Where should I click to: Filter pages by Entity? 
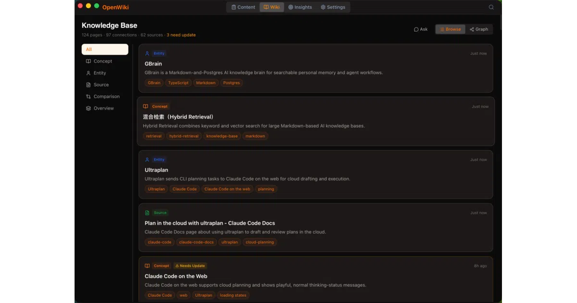point(105,73)
